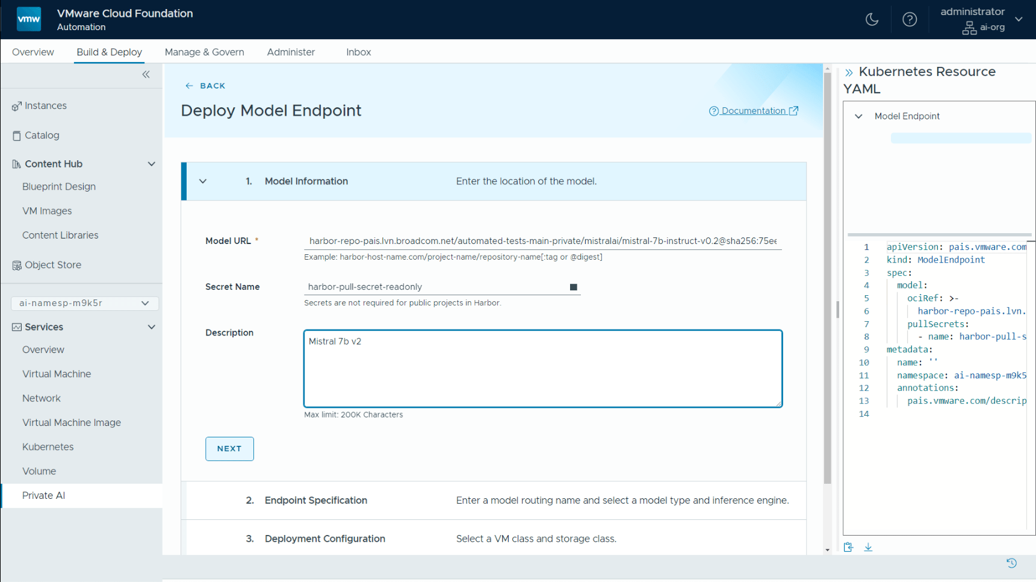Click the revert history icon at bottom right
This screenshot has height=582, width=1036.
pyautogui.click(x=1011, y=563)
